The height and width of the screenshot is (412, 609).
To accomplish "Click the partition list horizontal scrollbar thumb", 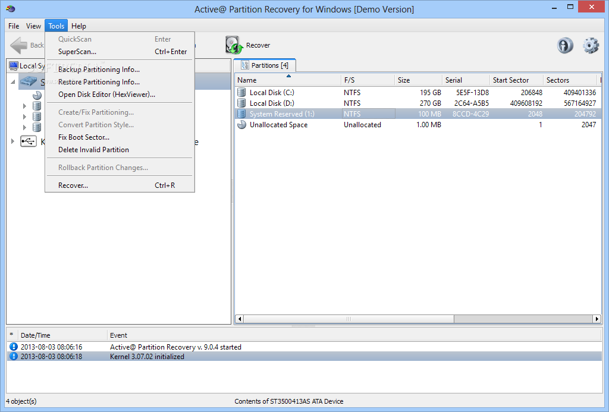I will pos(349,319).
